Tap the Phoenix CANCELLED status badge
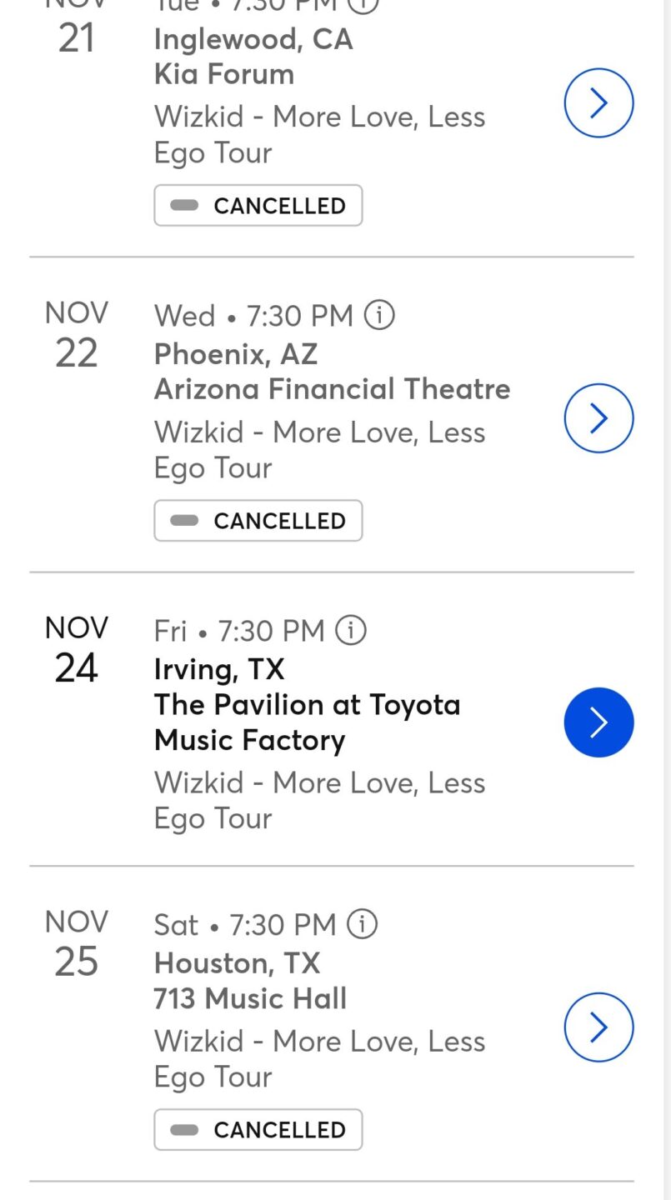 pos(258,521)
